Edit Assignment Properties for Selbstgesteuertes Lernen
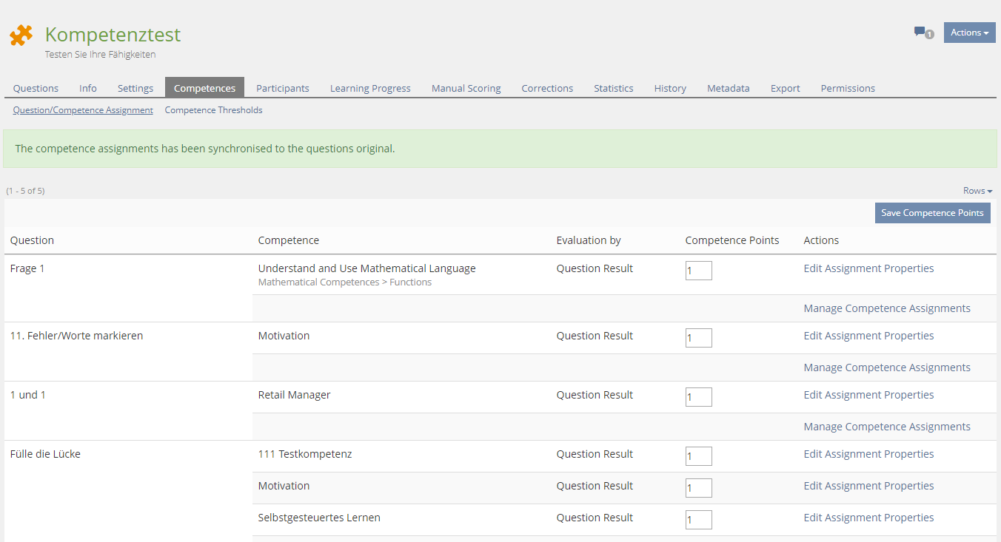The image size is (1001, 542). pos(868,518)
